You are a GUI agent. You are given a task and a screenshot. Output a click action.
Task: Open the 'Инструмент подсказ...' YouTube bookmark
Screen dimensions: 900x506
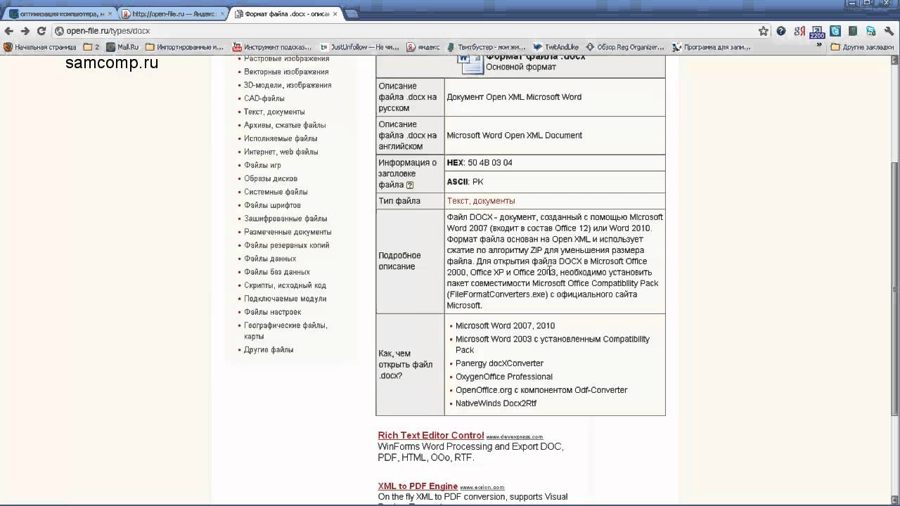point(271,47)
